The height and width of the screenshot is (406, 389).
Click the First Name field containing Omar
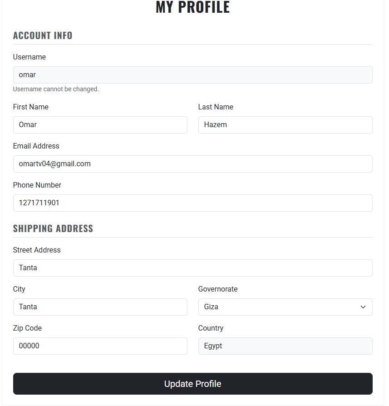tap(100, 125)
